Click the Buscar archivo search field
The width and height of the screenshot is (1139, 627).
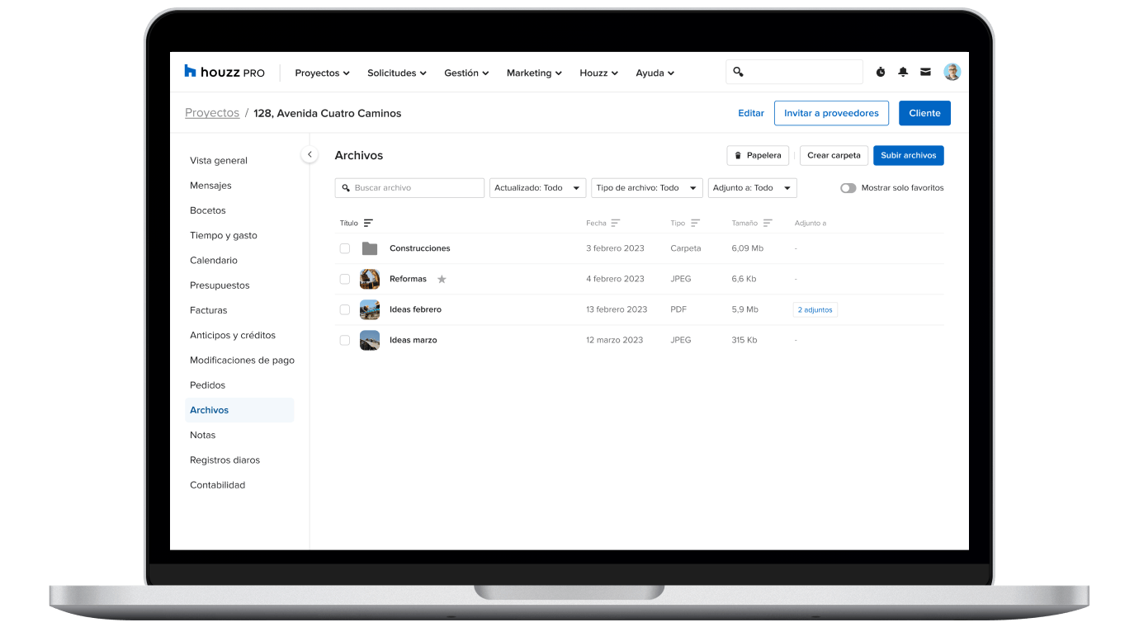[x=409, y=188]
